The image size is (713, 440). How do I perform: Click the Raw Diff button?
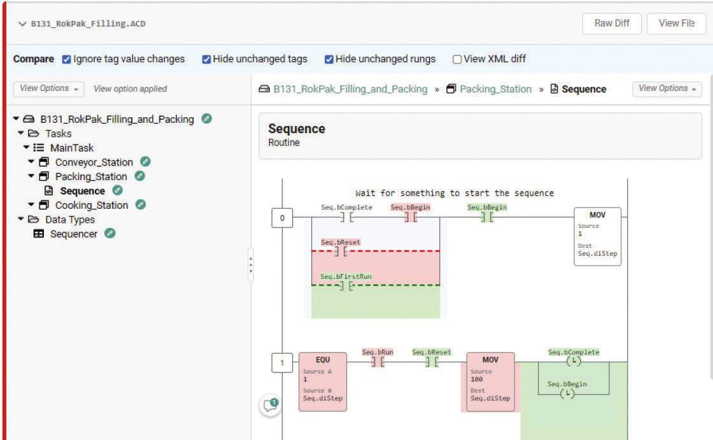(x=611, y=24)
